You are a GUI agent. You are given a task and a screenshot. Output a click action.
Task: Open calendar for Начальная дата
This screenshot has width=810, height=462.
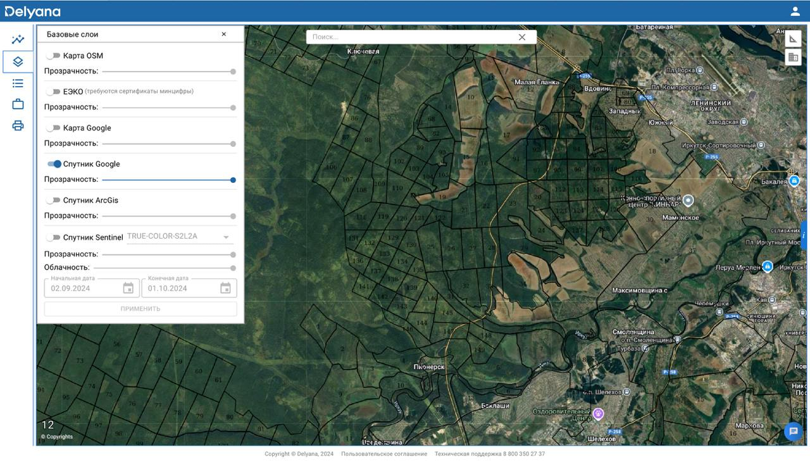[128, 289]
